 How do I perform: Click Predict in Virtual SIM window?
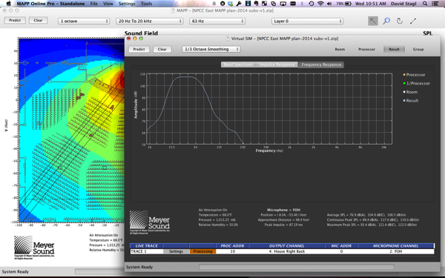click(x=139, y=49)
